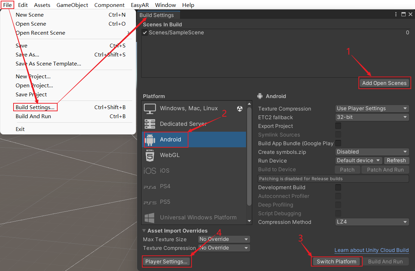This screenshot has width=415, height=271.
Task: Enable Build App Bundle (Google Play) checkbox
Action: (x=338, y=143)
